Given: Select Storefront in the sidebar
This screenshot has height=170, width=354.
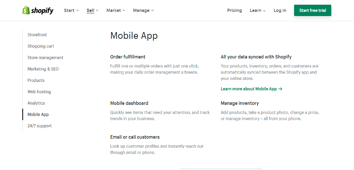Looking at the screenshot, I should 37,35.
